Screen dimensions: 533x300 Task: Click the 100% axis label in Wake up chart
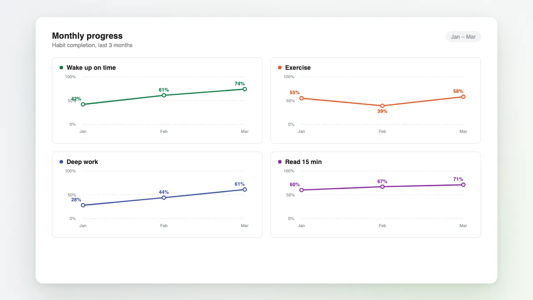tap(71, 77)
